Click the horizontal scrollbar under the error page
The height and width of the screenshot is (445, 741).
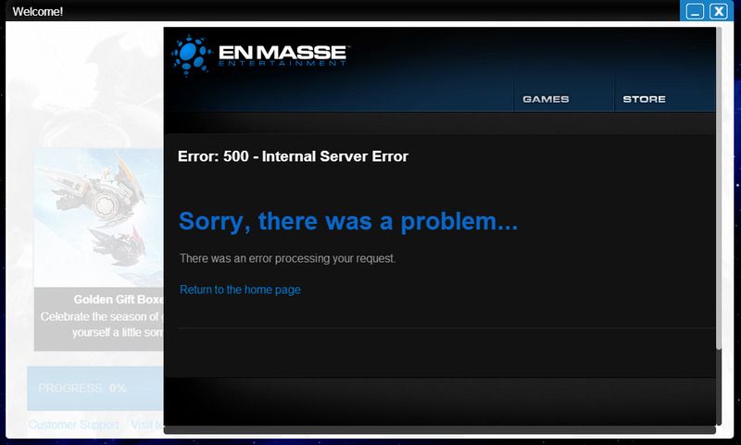439,429
